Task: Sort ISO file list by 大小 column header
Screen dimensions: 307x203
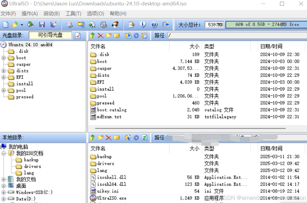Action: pos(185,47)
